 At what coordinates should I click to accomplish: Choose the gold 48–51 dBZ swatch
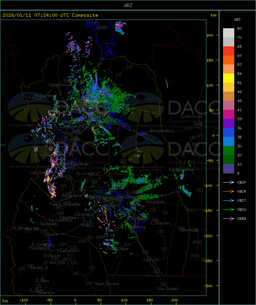point(228,87)
